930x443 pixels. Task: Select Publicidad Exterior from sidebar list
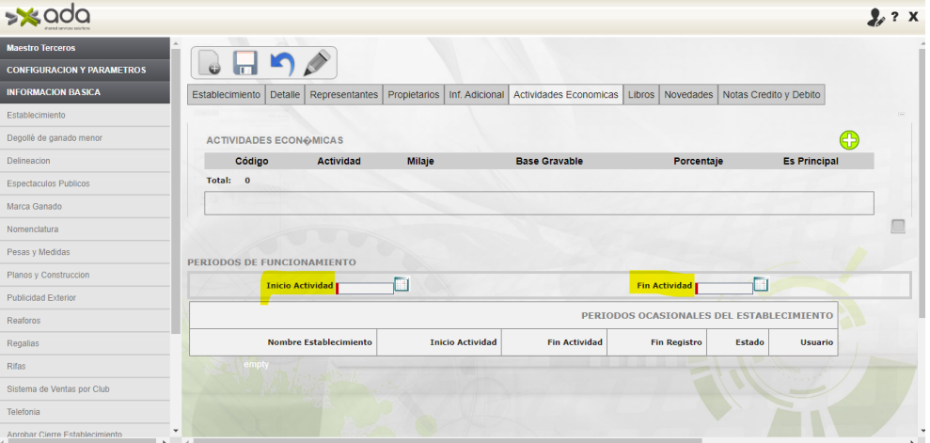pyautogui.click(x=42, y=297)
